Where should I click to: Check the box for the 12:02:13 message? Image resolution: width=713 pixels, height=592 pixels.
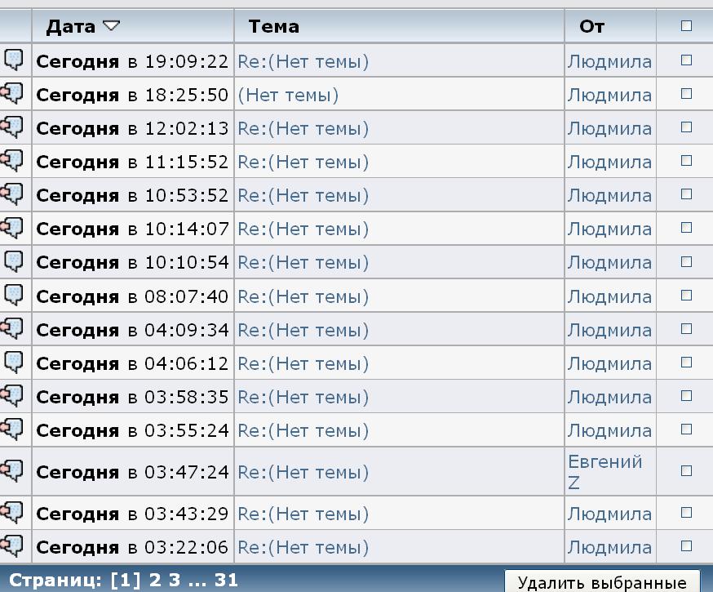pos(686,127)
